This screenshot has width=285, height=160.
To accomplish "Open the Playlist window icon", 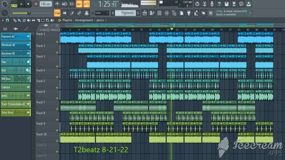I will click(x=145, y=13).
